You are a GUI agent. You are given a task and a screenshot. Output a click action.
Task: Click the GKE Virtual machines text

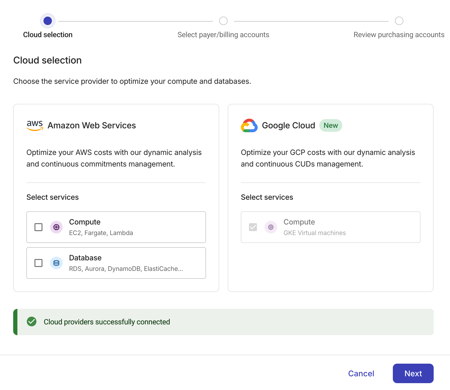coord(315,233)
